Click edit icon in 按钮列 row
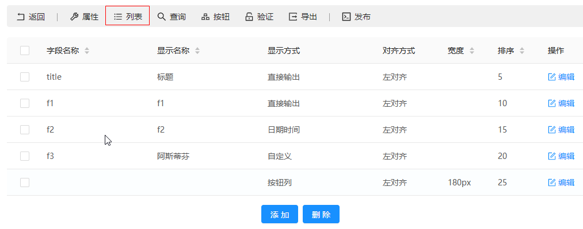583x229 pixels. [552, 183]
